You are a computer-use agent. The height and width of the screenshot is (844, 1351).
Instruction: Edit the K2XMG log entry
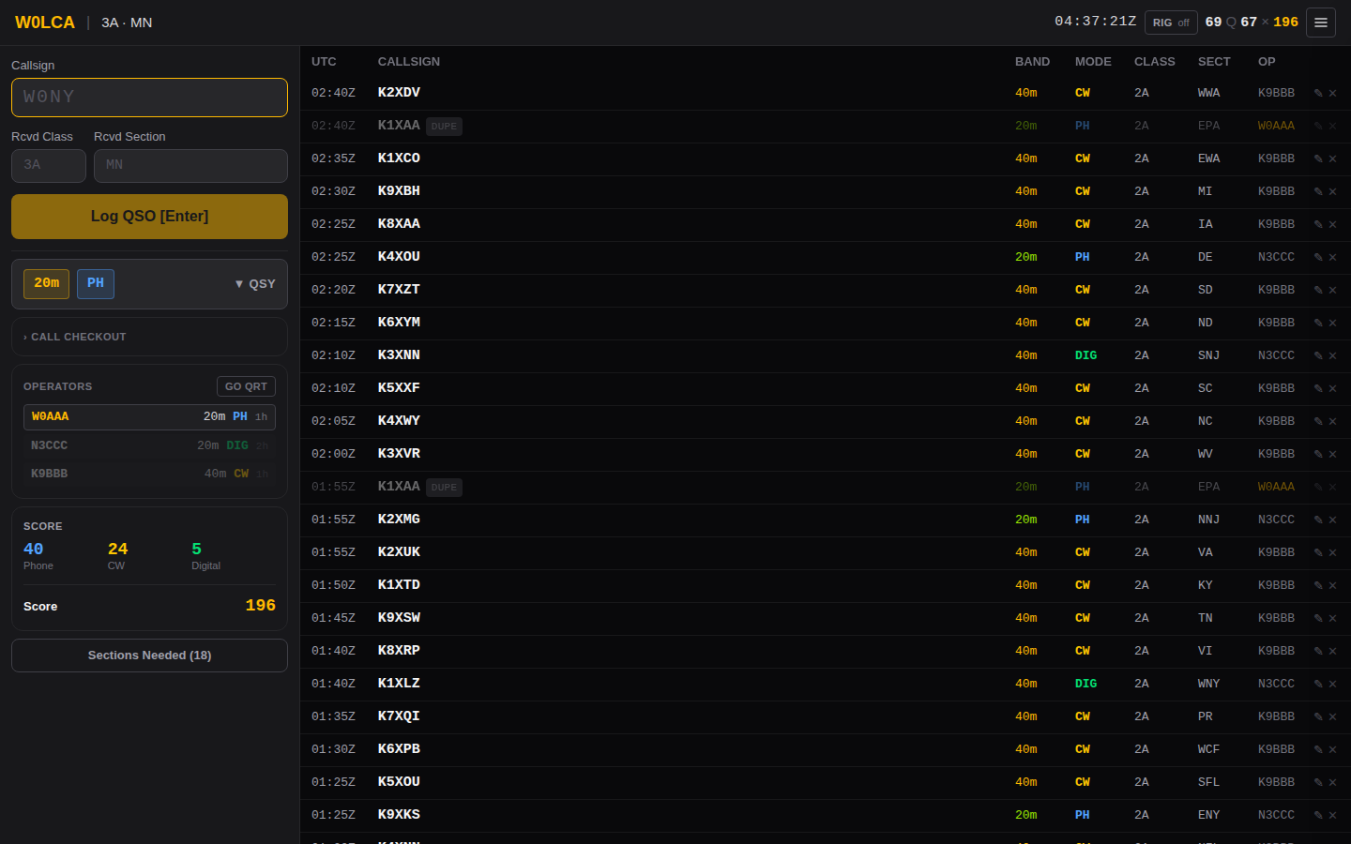click(1318, 520)
